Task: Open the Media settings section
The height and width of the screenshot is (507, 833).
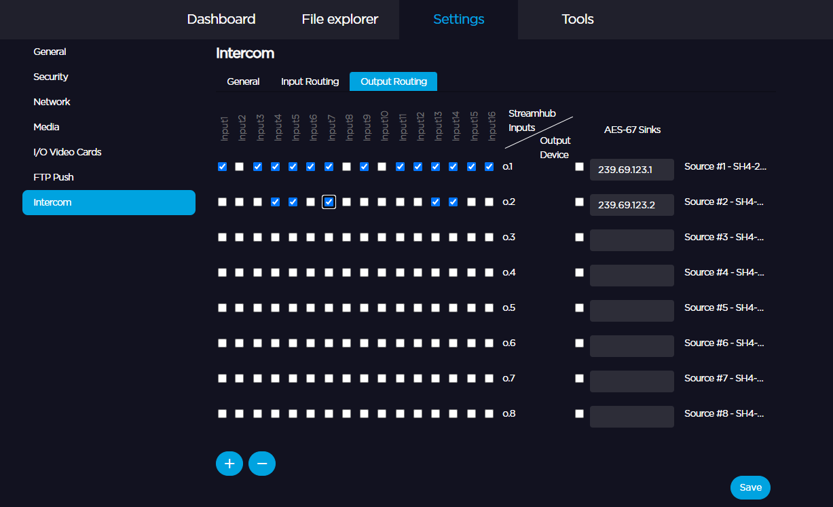Action: 46,126
